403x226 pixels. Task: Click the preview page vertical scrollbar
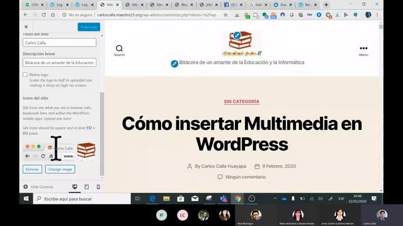381,26
